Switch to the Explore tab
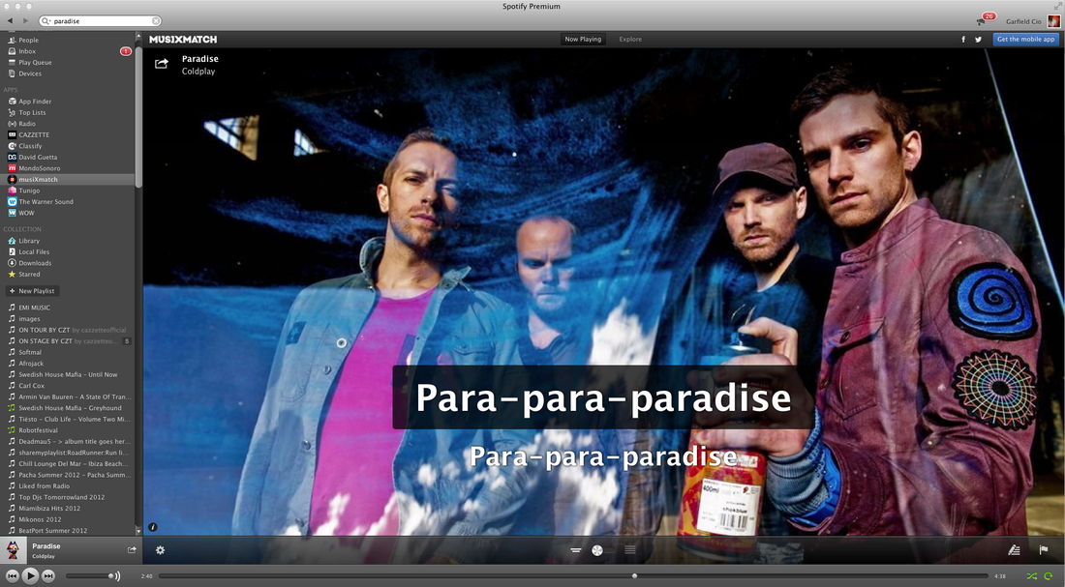1065x587 pixels. click(x=630, y=40)
